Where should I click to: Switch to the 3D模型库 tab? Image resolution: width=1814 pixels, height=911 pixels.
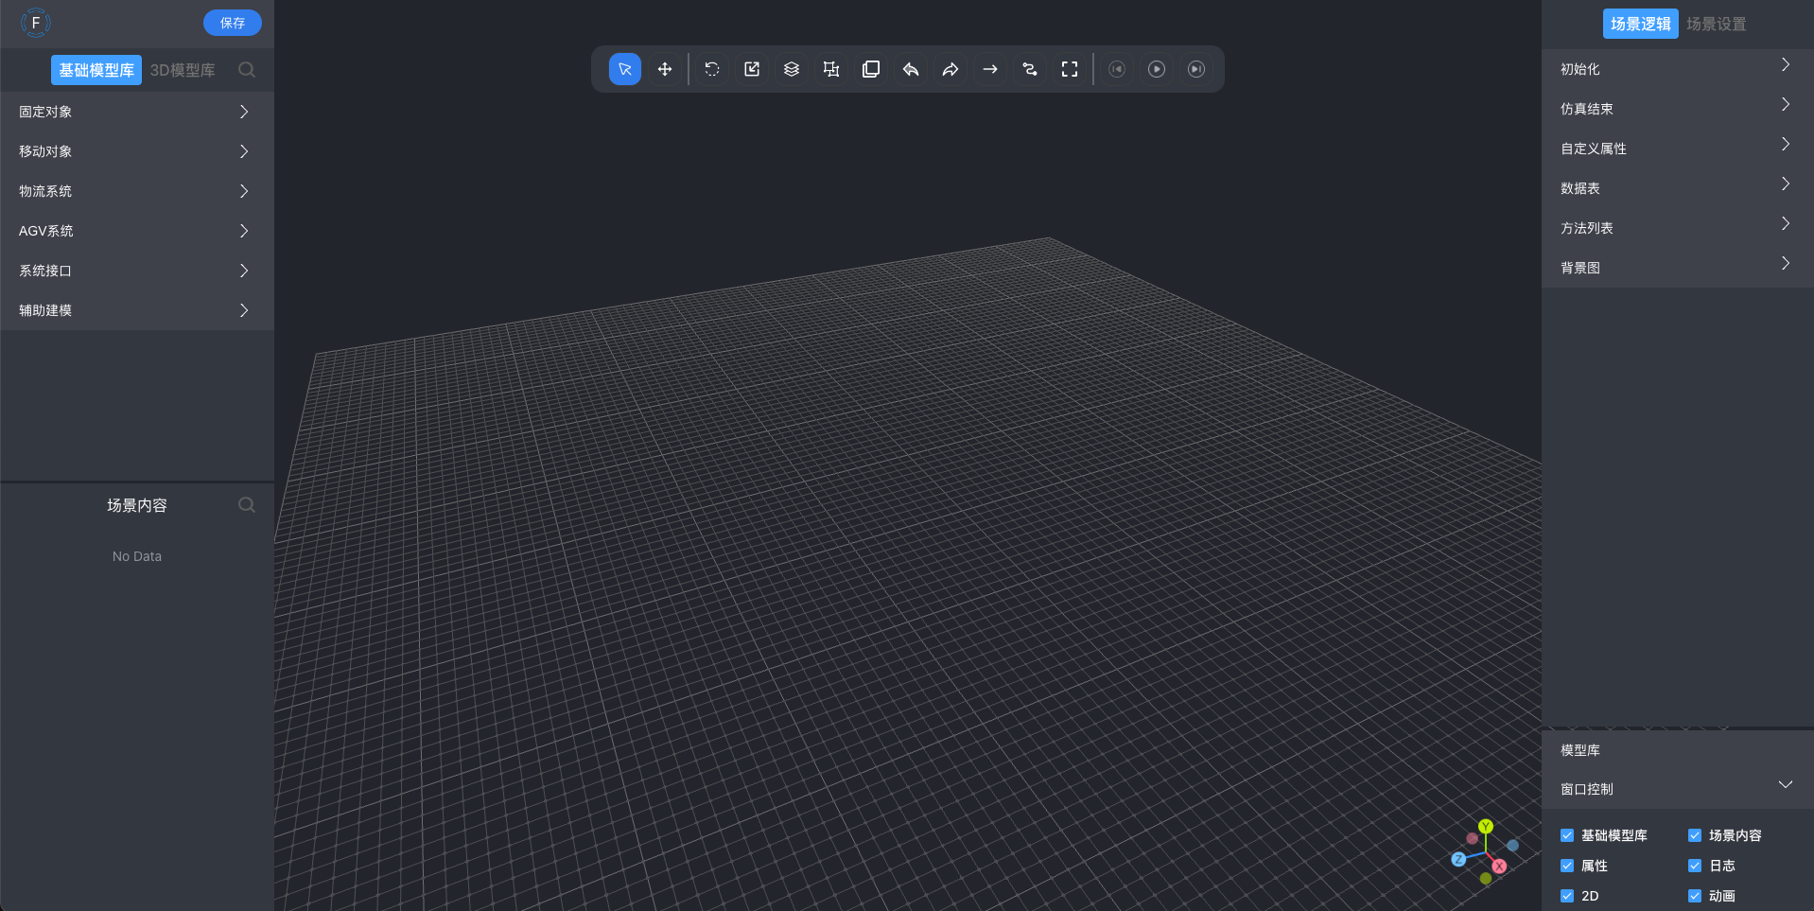183,70
